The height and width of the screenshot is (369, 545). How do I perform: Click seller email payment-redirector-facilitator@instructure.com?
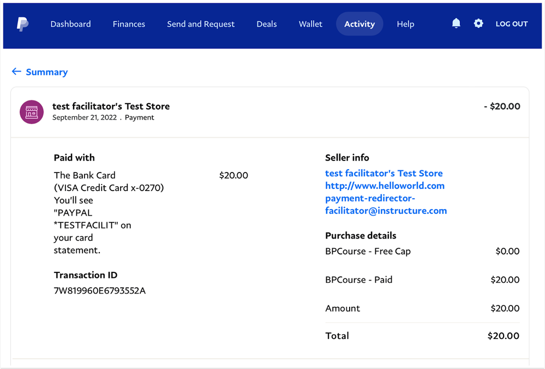386,205
